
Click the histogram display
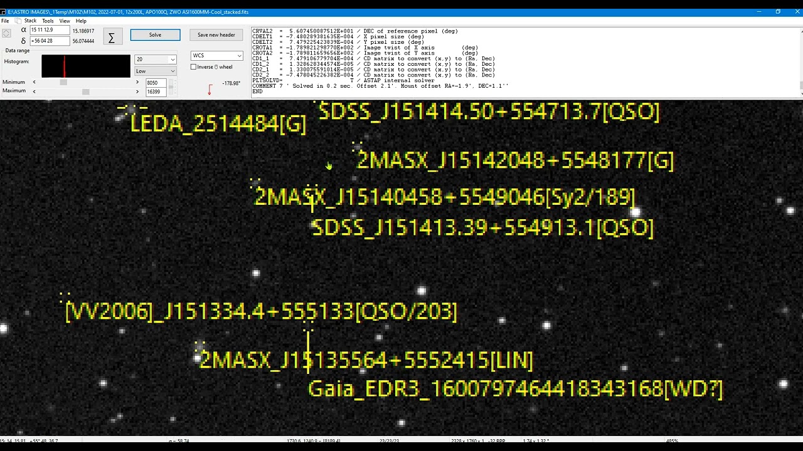pyautogui.click(x=86, y=66)
